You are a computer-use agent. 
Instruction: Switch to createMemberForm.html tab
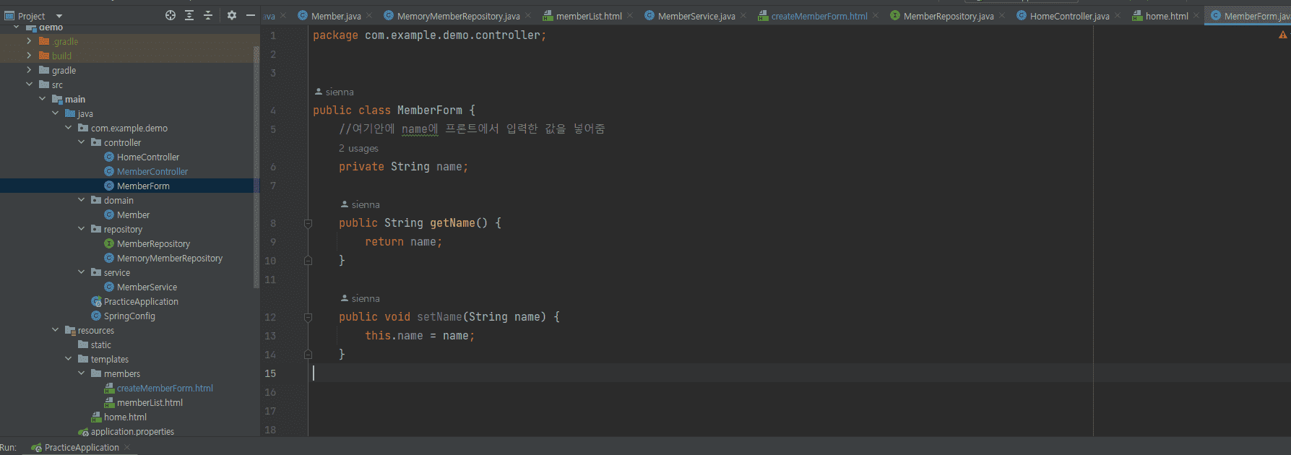tap(819, 16)
